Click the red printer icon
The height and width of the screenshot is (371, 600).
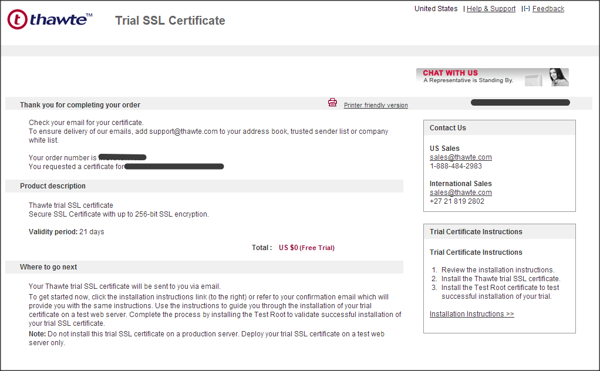[332, 103]
